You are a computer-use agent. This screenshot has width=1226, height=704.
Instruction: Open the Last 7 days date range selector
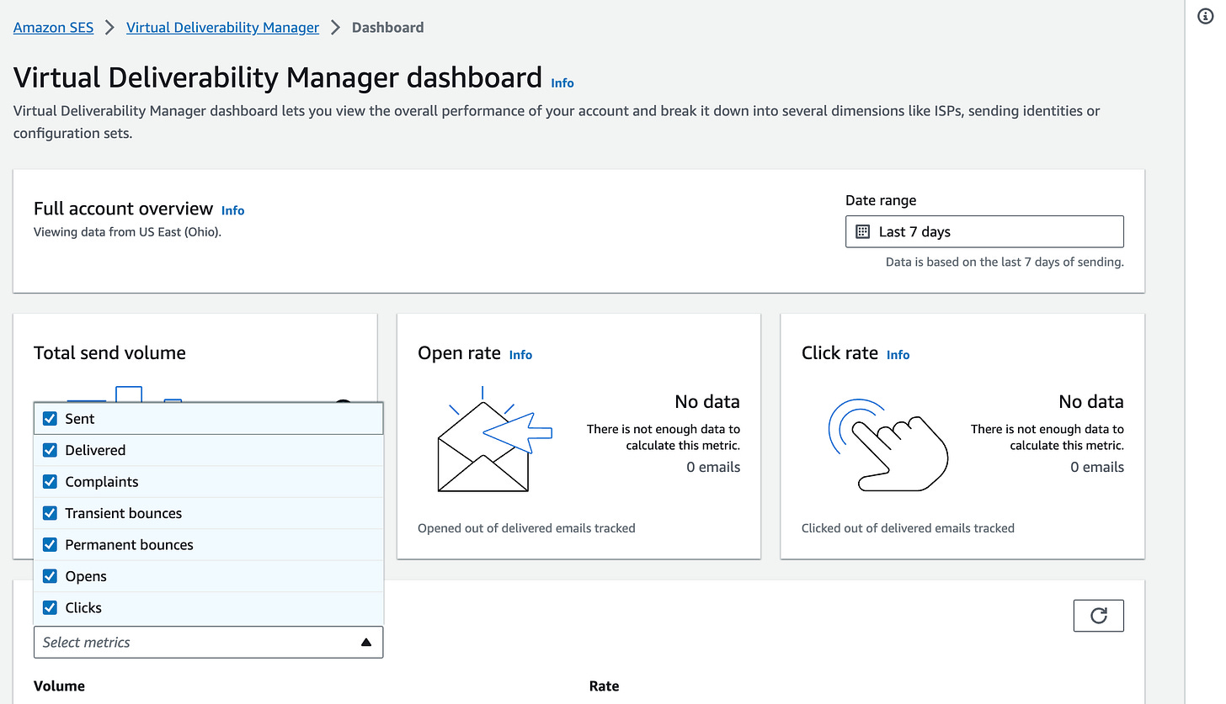984,232
